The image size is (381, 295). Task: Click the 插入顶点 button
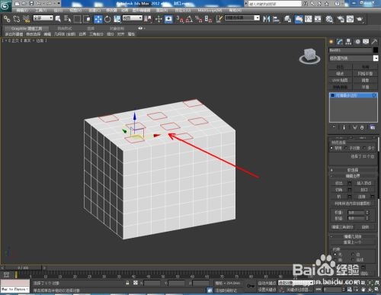pyautogui.click(x=363, y=183)
